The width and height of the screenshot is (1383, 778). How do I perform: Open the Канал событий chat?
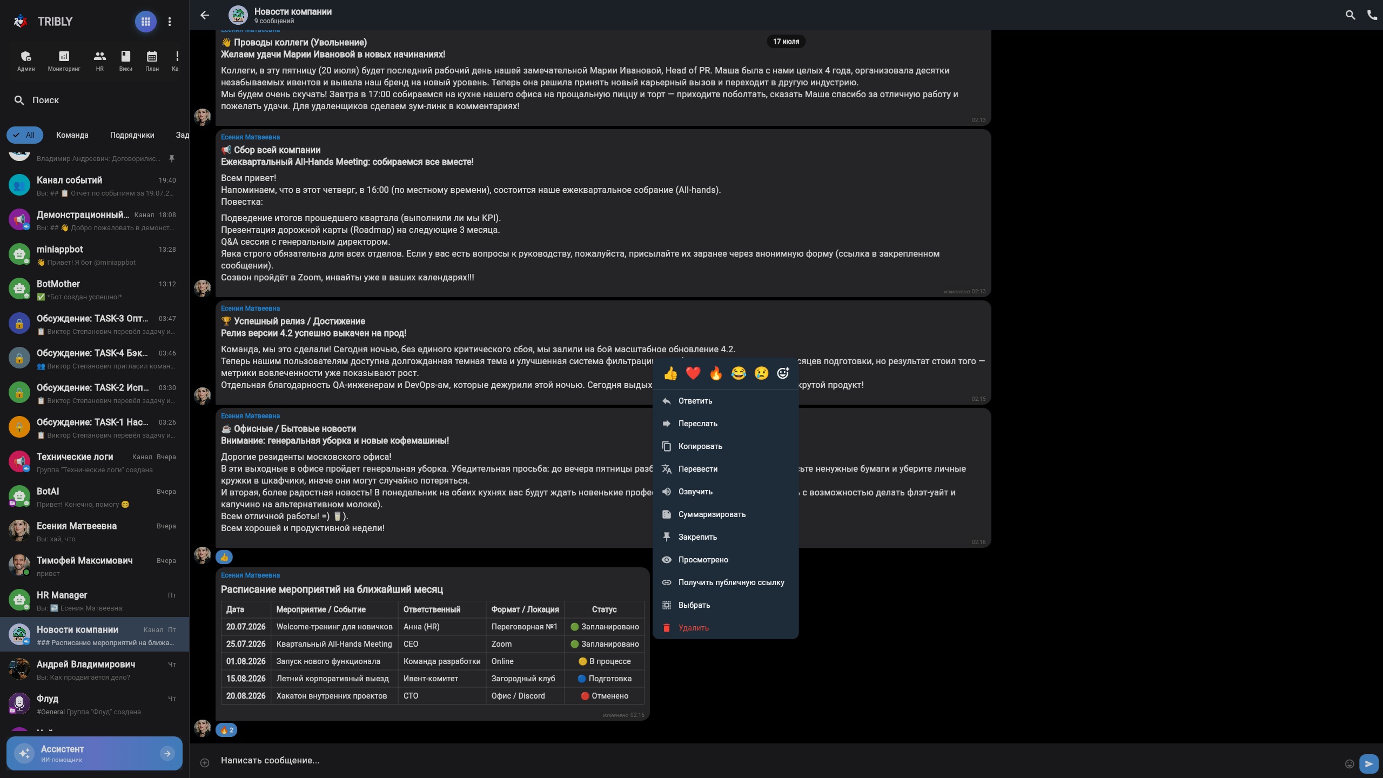[x=95, y=186]
